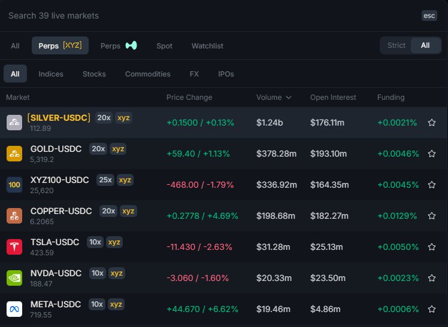Viewport: 448px width, 327px height.
Task: Click the NVIDIA logo icon
Action: tap(14, 278)
